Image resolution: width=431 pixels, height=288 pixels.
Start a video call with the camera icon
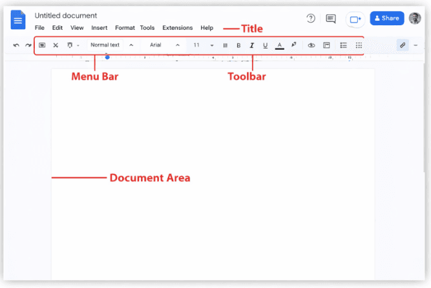click(x=355, y=19)
